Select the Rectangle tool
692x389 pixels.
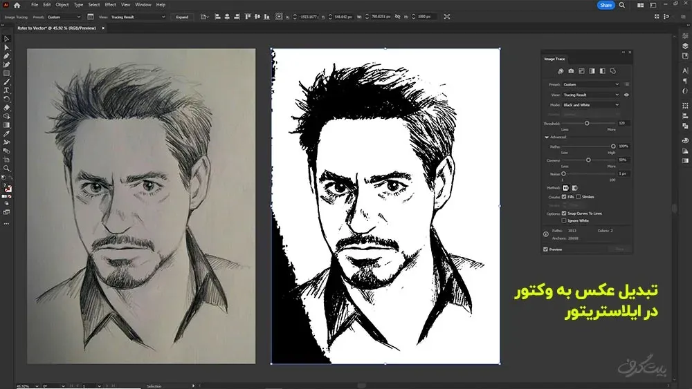[7, 73]
